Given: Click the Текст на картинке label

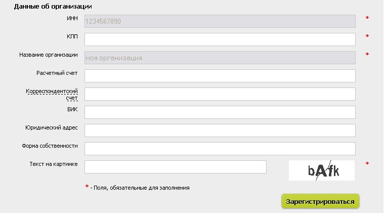Looking at the screenshot, I should [x=54, y=164].
